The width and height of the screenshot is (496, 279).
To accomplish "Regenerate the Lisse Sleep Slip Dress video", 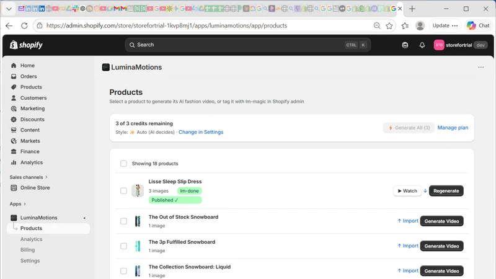I will (x=446, y=191).
